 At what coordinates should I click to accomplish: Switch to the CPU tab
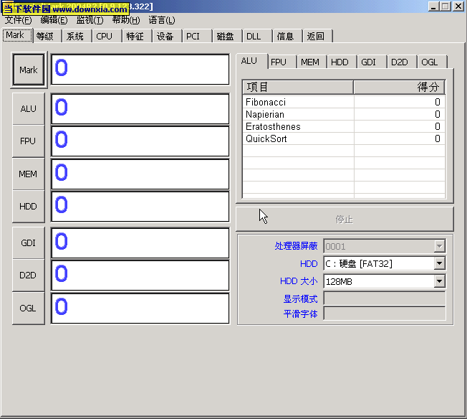[105, 36]
